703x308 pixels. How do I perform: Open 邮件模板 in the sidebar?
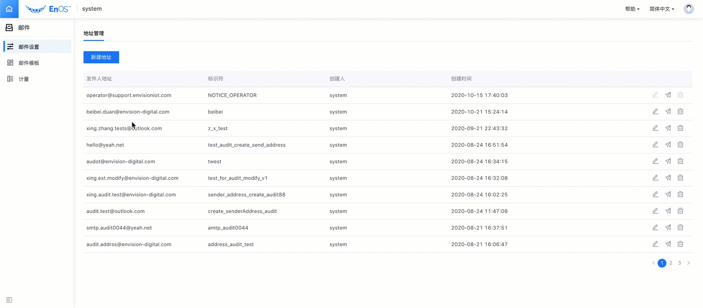(x=29, y=63)
